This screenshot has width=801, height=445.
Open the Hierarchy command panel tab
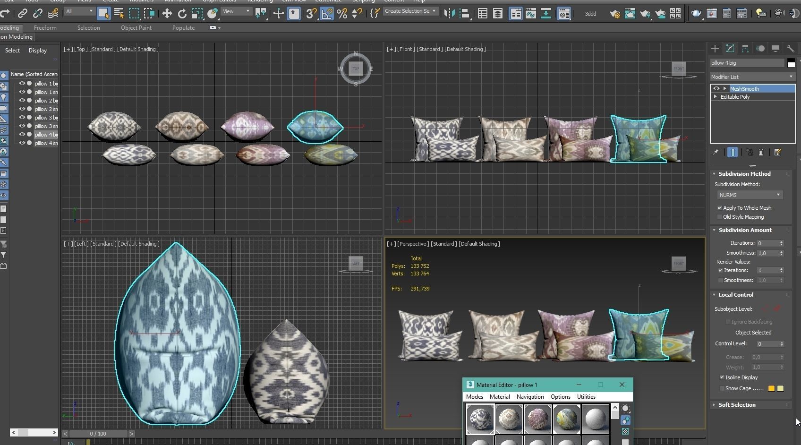(x=745, y=48)
